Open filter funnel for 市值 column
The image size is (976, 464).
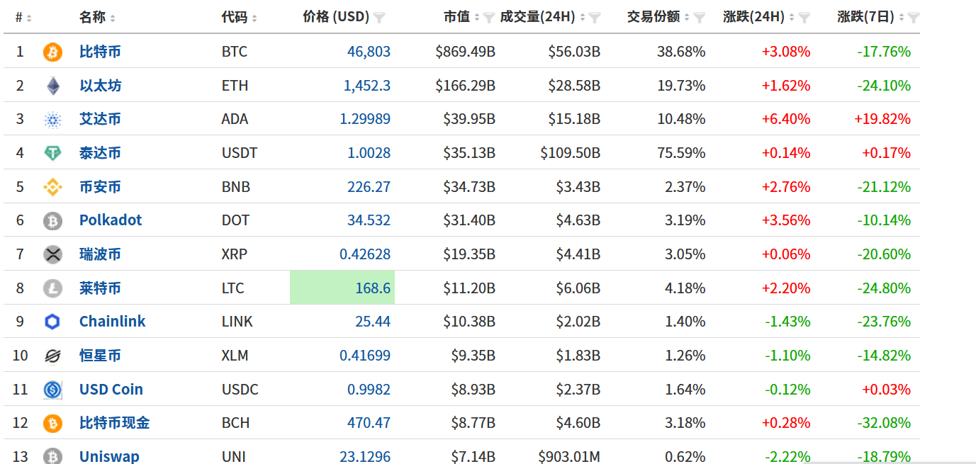click(x=489, y=18)
